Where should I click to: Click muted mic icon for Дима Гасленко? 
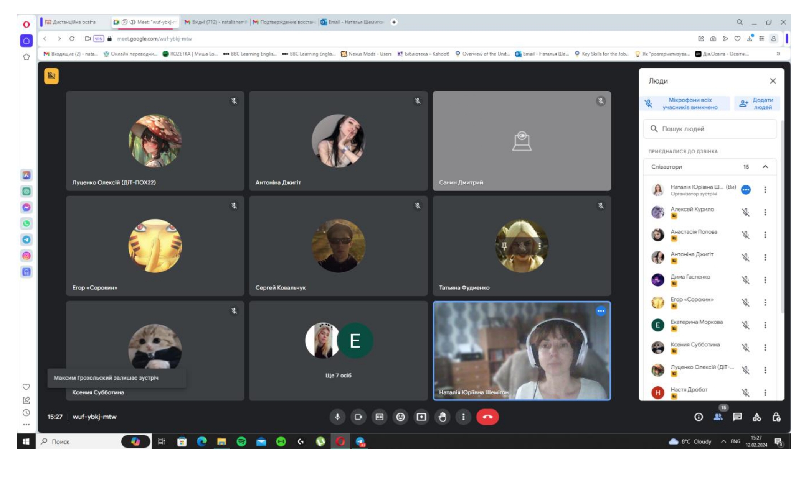746,280
